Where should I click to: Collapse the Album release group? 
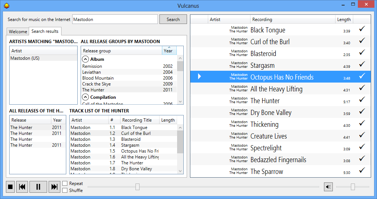click(x=85, y=59)
